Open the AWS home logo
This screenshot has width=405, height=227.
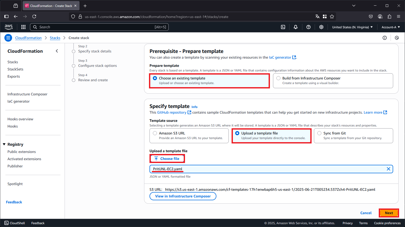point(8,27)
